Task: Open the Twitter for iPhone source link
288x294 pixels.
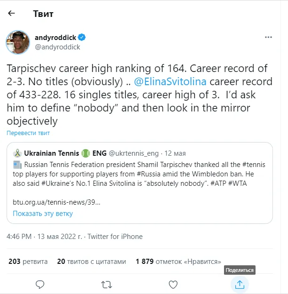Action: pyautogui.click(x=115, y=237)
